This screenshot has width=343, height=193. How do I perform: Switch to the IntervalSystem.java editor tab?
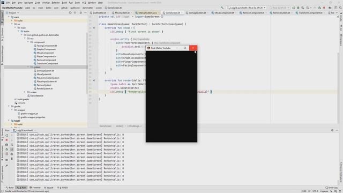[x=147, y=13]
